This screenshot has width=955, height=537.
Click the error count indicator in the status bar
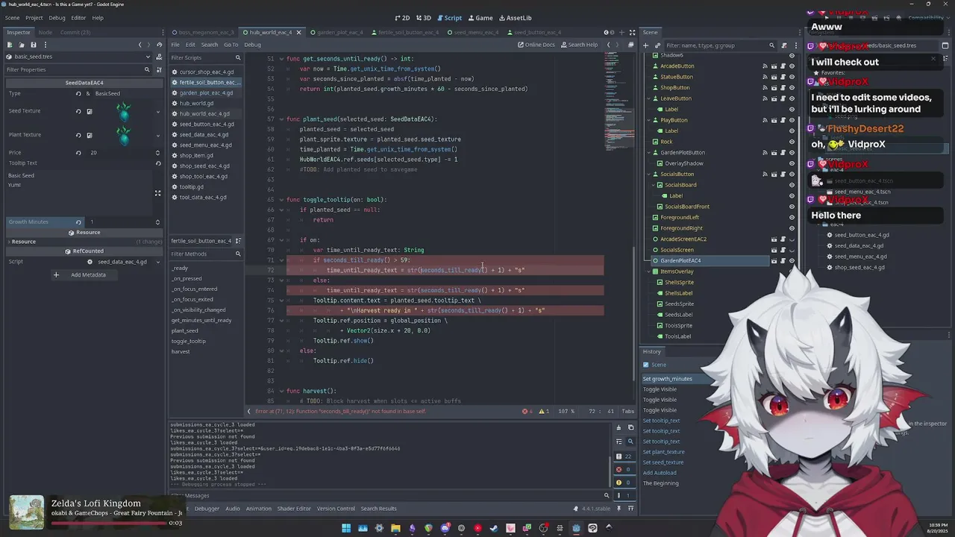tap(527, 411)
